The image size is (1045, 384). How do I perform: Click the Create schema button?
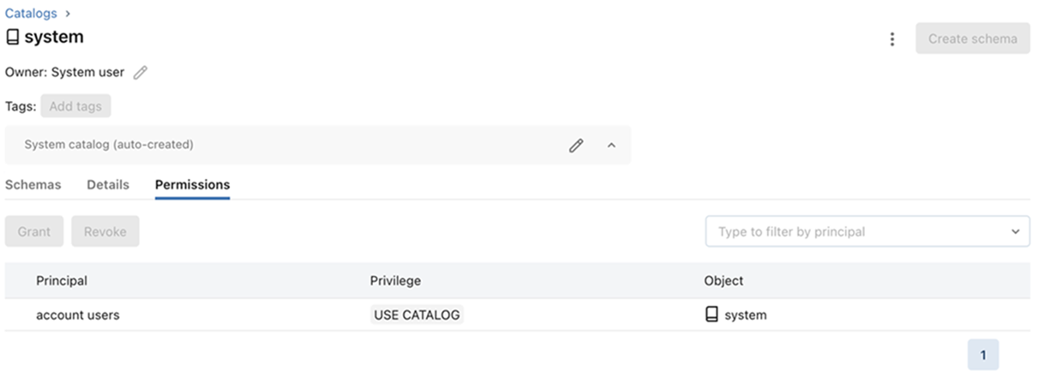[972, 39]
